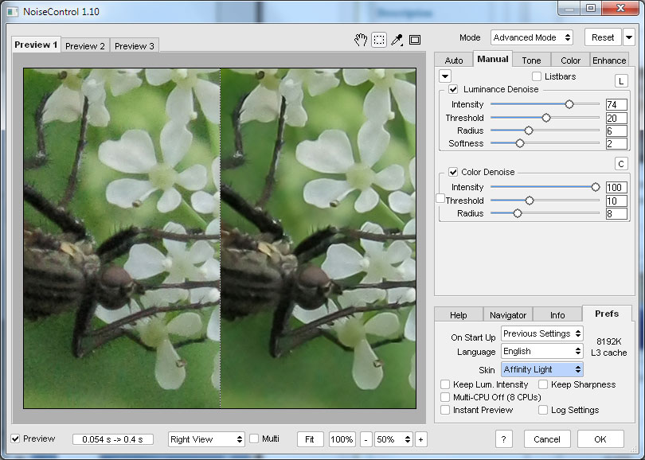Viewport: 645px width, 460px height.
Task: Open the Tone tab
Action: pyautogui.click(x=531, y=60)
